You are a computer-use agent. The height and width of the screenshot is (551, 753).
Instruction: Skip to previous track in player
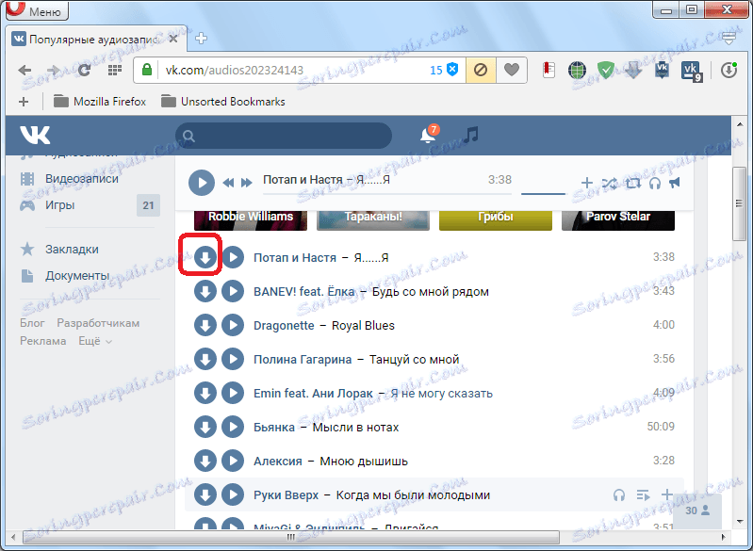(228, 183)
